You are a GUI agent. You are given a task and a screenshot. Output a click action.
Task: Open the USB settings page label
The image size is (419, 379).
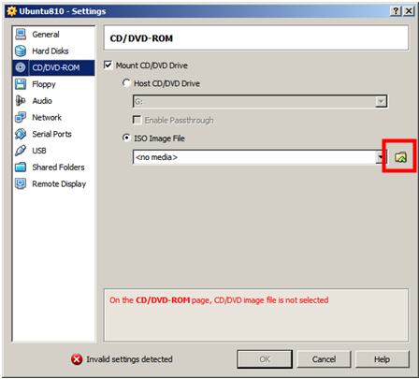pos(39,151)
